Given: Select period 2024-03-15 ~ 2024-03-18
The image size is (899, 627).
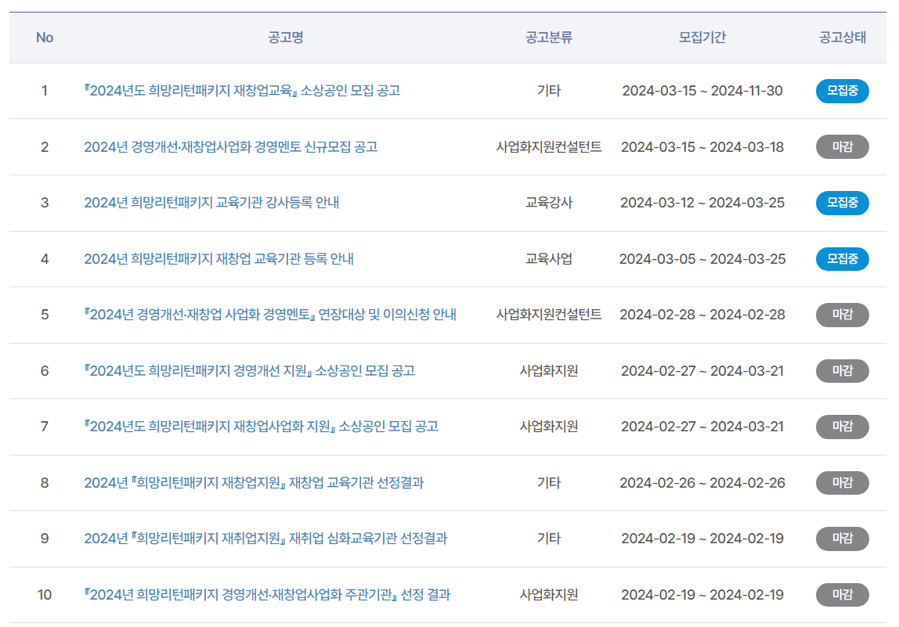Looking at the screenshot, I should coord(702,146).
